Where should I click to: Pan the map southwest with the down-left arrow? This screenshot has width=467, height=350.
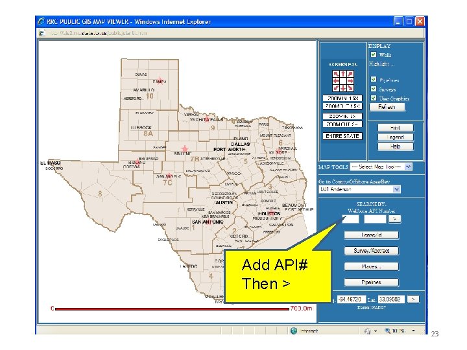point(336,87)
